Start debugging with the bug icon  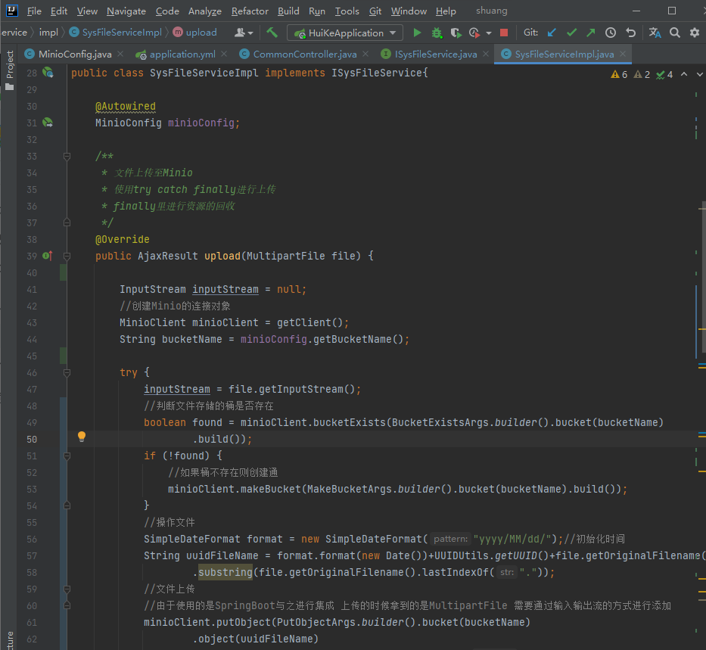click(437, 33)
